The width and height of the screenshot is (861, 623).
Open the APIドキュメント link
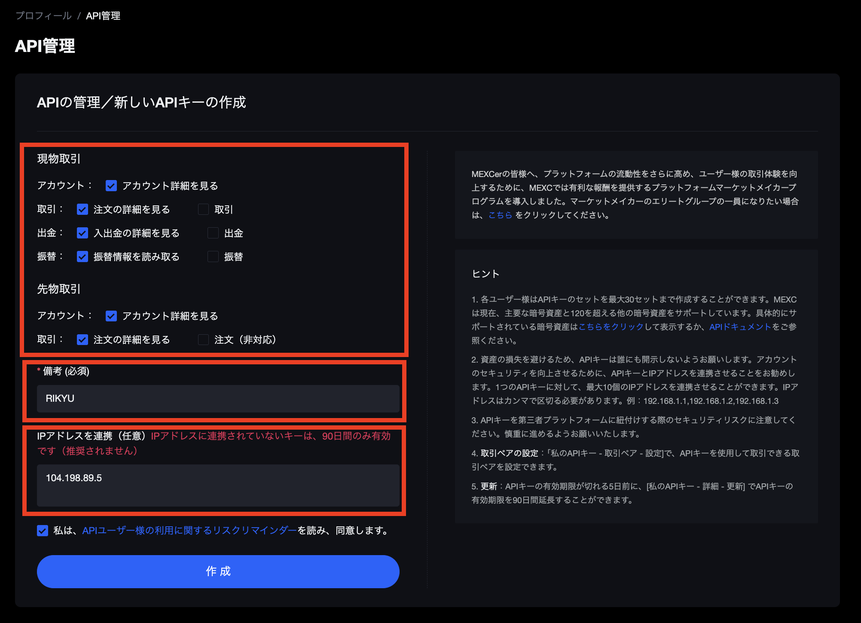pos(740,327)
